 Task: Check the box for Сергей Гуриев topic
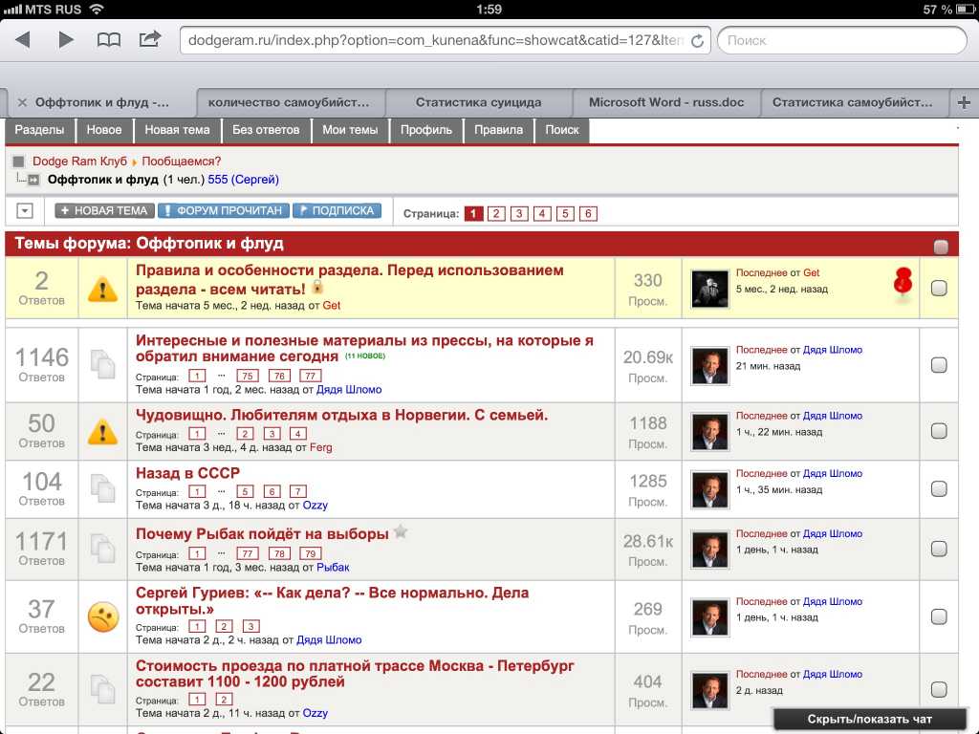tap(939, 616)
